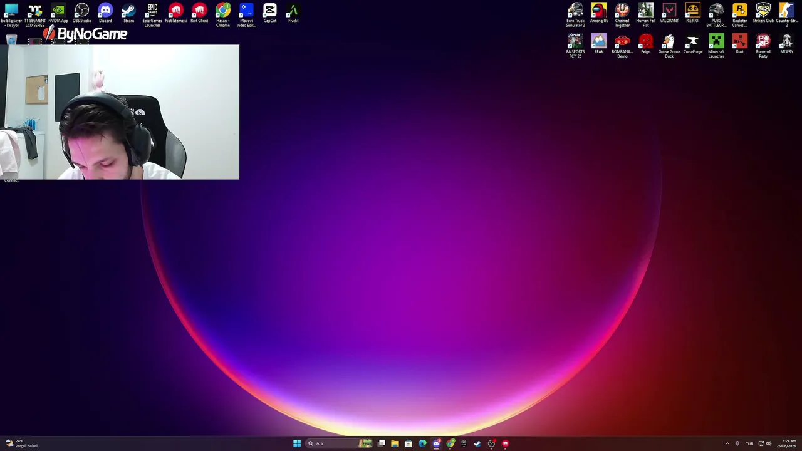Open File Explorer from the taskbar

tap(395, 443)
